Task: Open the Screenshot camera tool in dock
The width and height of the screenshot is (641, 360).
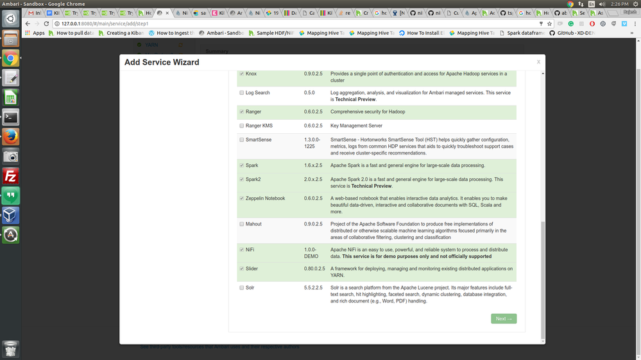Action: (11, 156)
